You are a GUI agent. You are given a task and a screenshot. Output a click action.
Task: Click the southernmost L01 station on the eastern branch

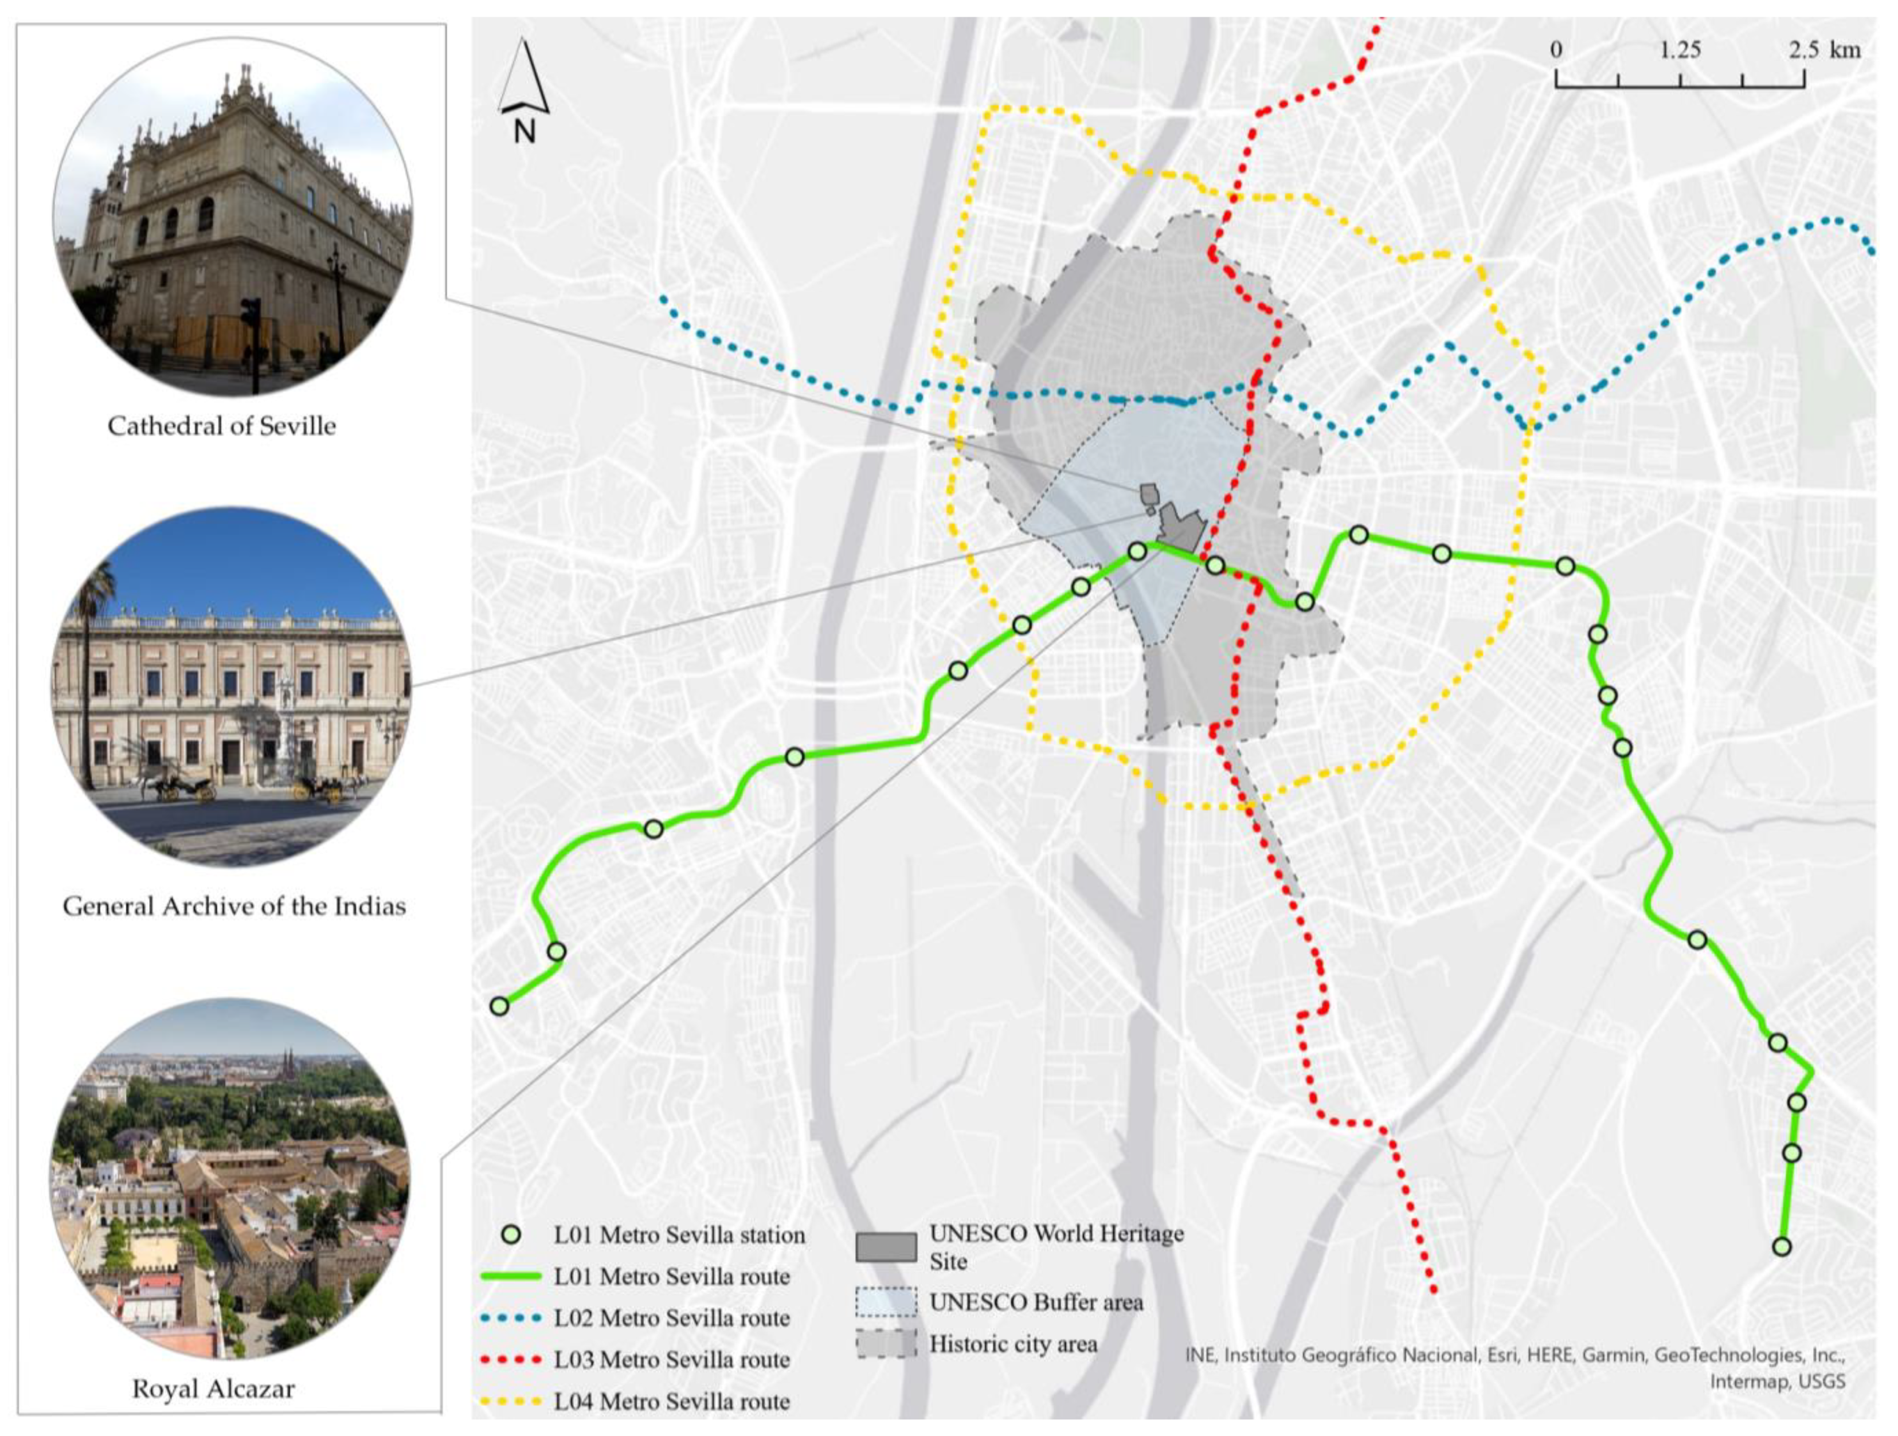point(1782,1247)
